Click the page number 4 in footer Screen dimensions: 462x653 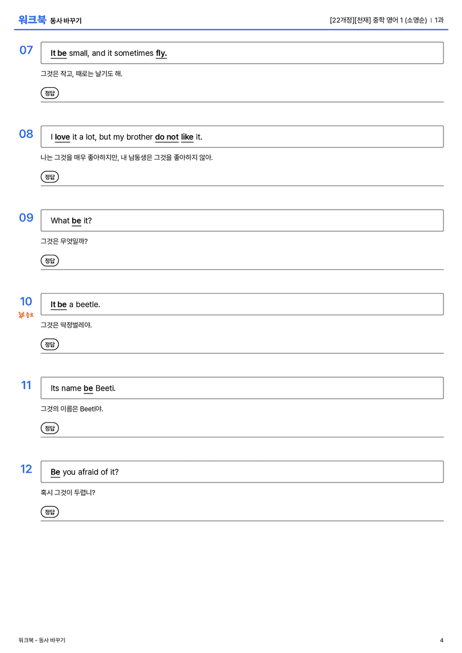pyautogui.click(x=442, y=640)
